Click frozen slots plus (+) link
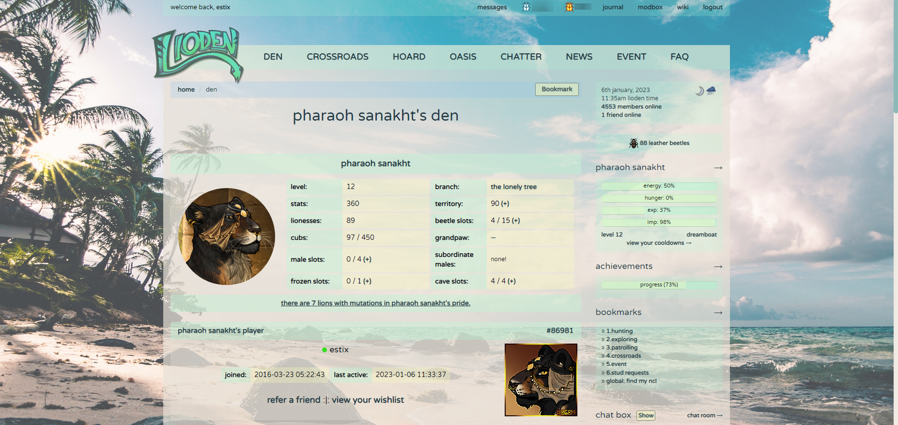 (x=367, y=281)
